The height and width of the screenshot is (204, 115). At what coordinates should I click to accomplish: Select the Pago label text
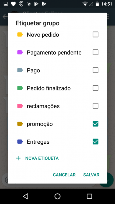coord(33,71)
